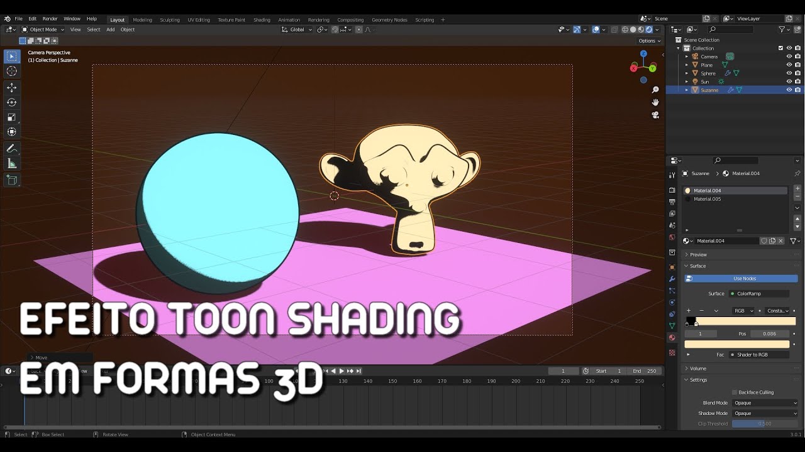
Task: Open the Object Mode dropdown
Action: [x=43, y=30]
